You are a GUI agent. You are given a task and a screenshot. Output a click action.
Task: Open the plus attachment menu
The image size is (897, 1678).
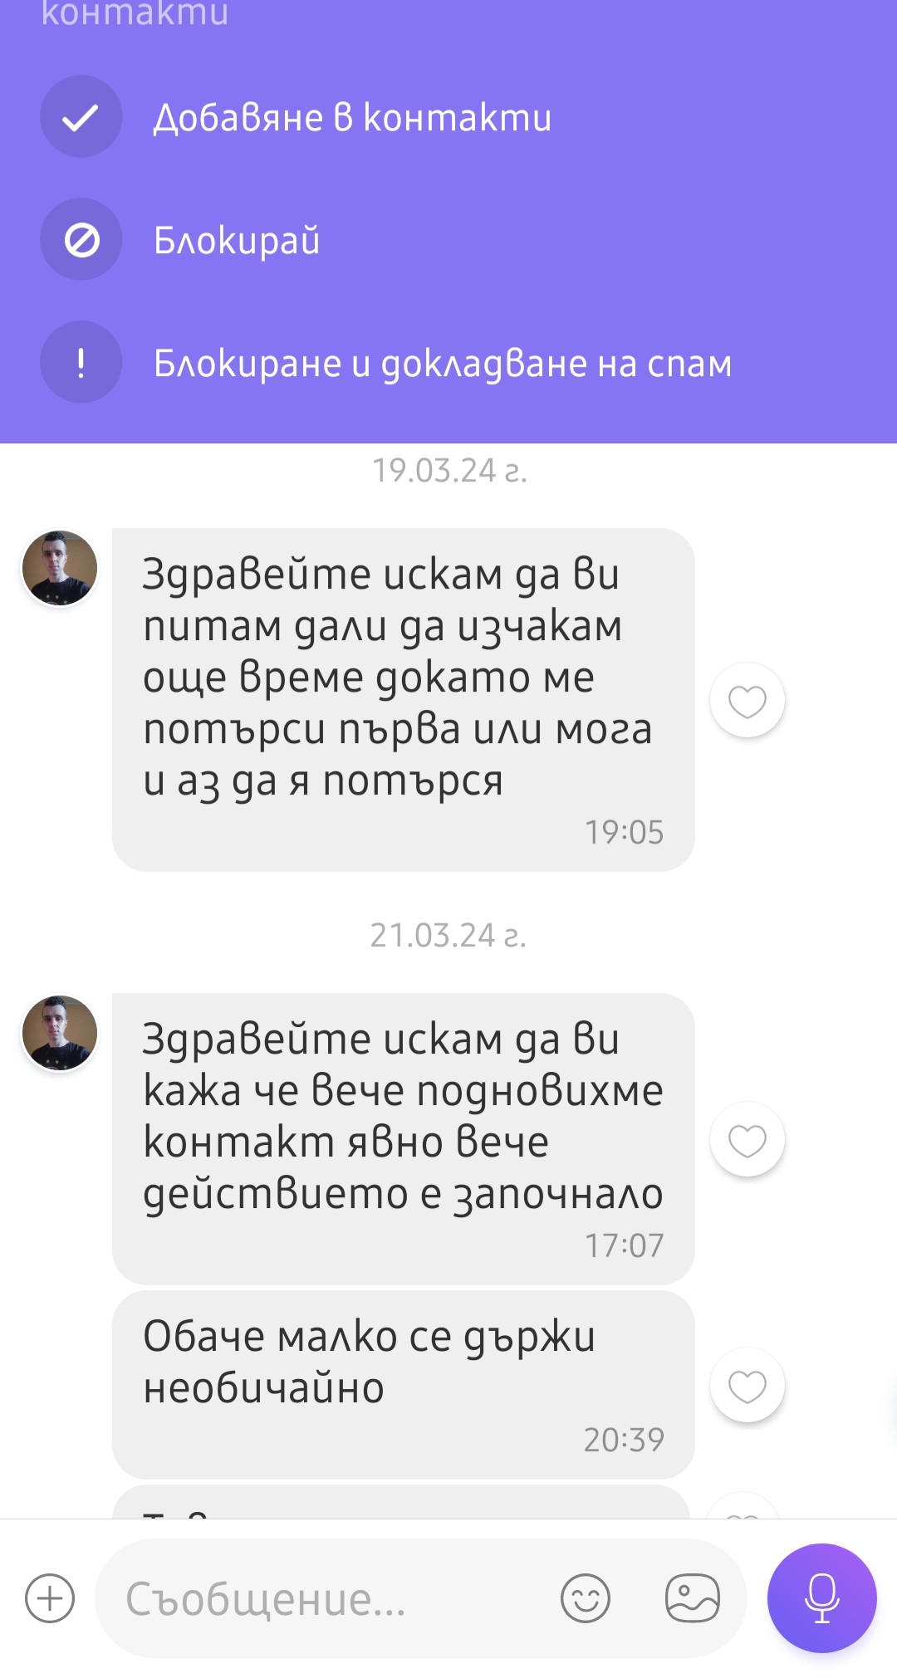coord(50,1598)
